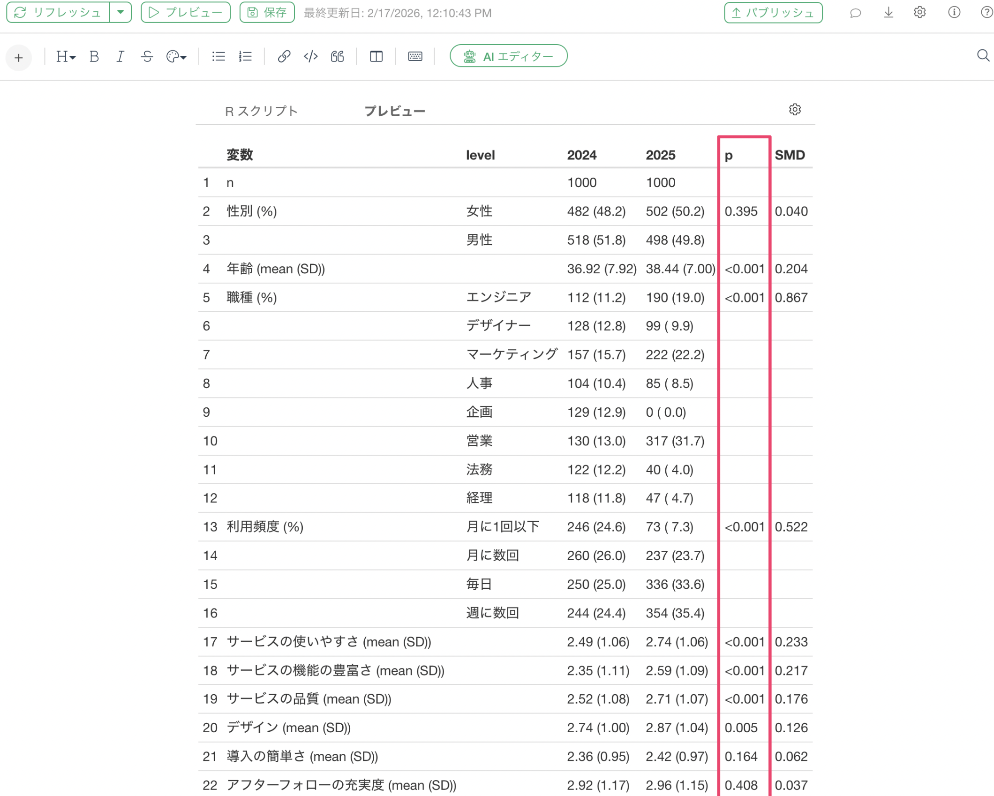
Task: Toggle strikethrough text formatting
Action: point(147,57)
